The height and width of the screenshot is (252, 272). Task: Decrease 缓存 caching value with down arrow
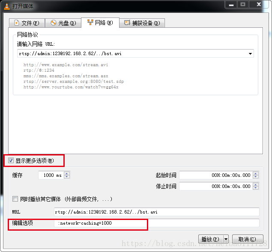click(x=67, y=177)
